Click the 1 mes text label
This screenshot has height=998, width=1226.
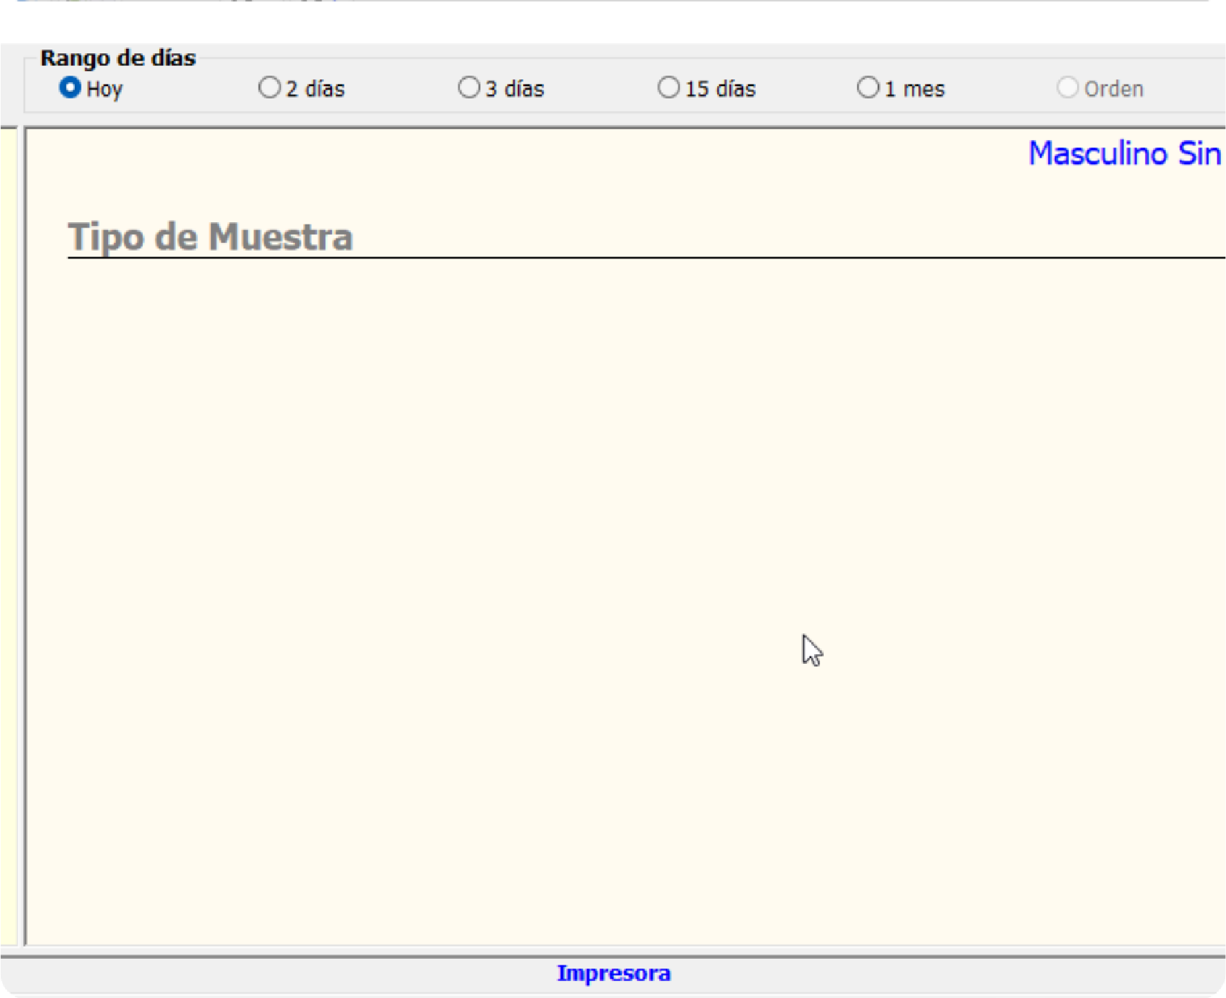click(915, 89)
